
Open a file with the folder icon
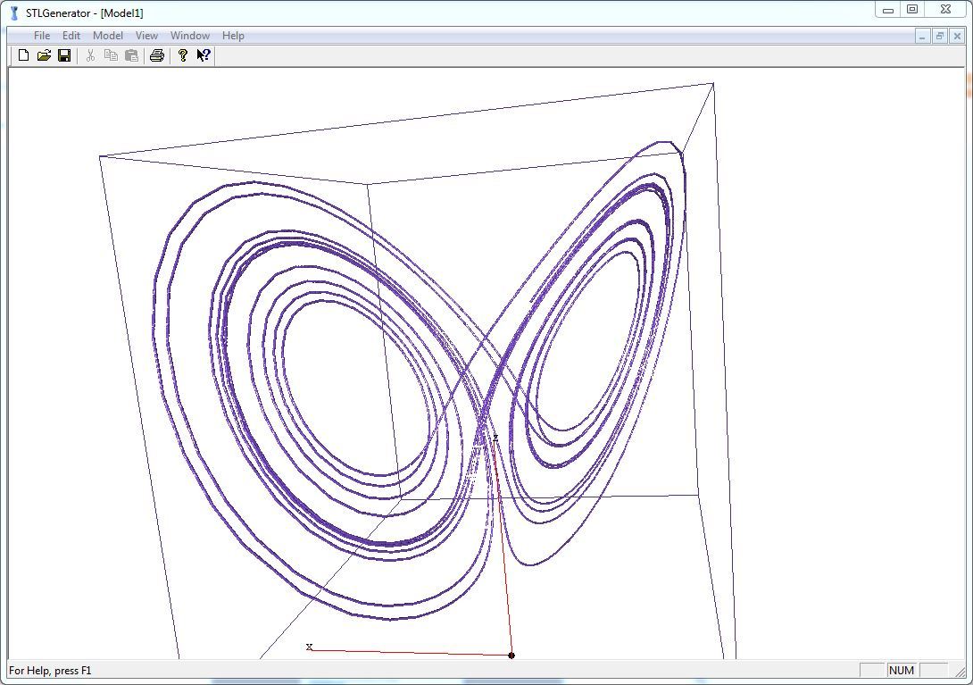click(x=44, y=55)
